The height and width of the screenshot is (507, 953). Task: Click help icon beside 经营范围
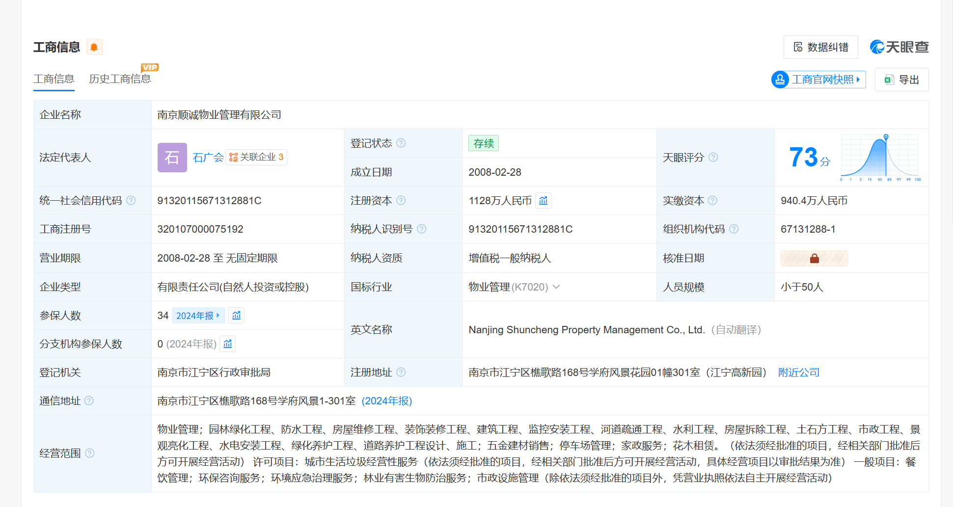pyautogui.click(x=89, y=453)
